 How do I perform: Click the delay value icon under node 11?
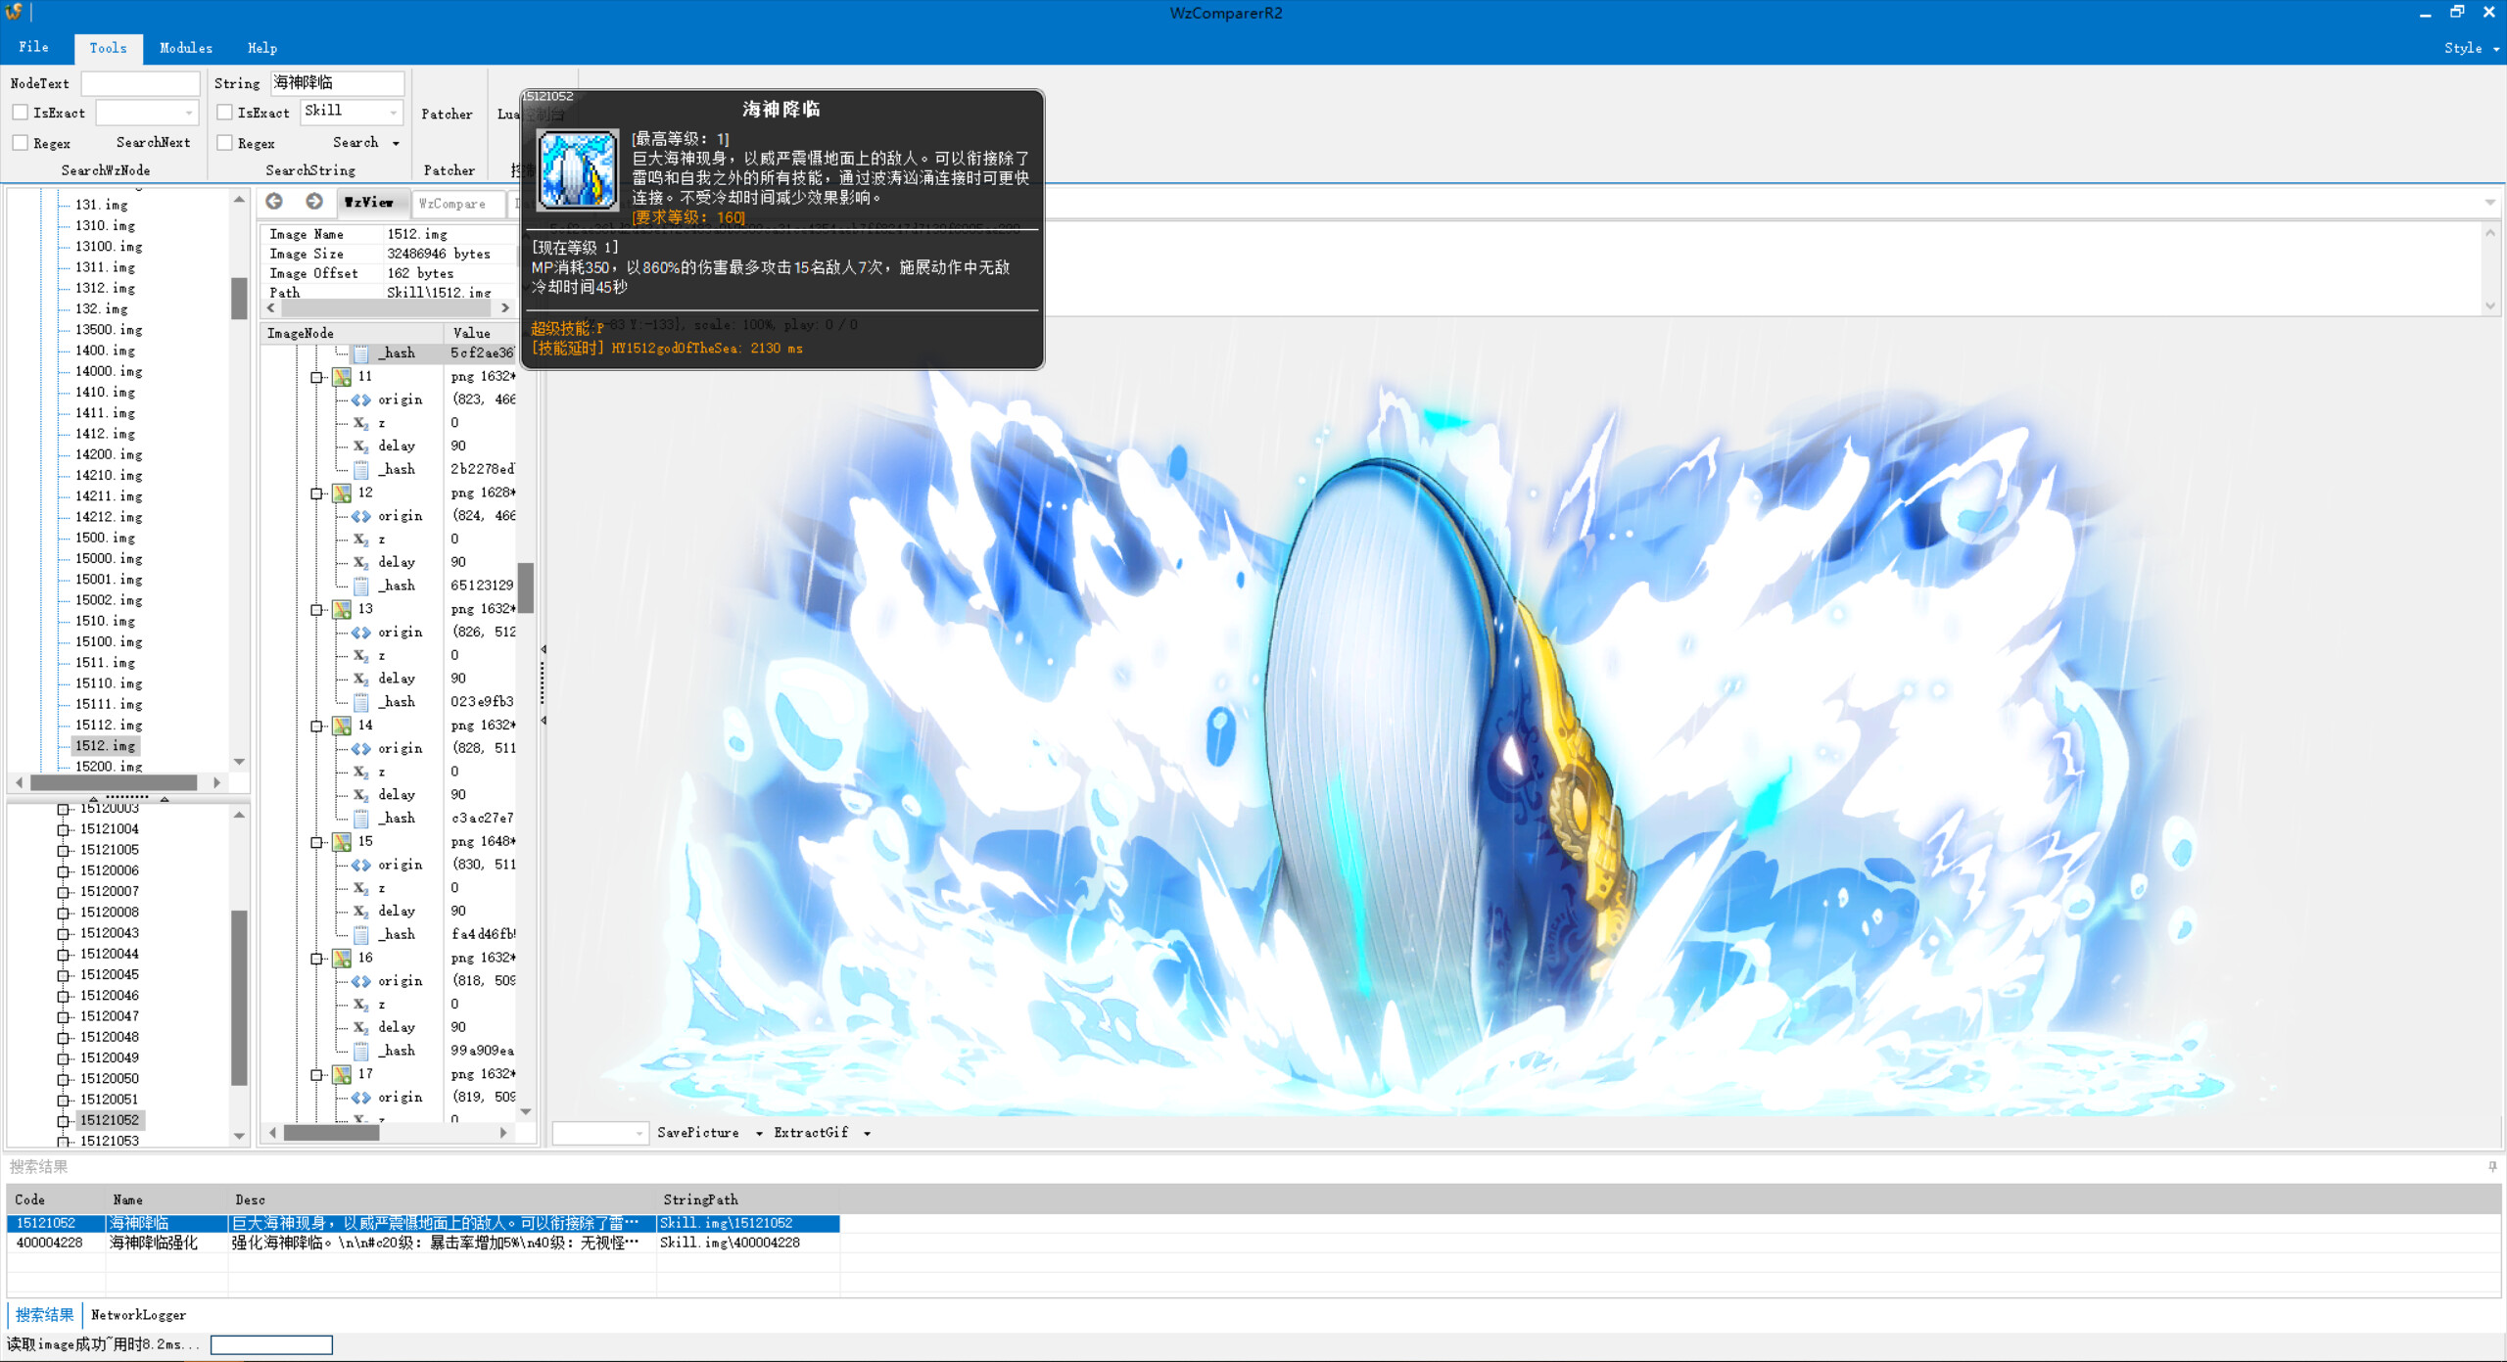tap(361, 446)
